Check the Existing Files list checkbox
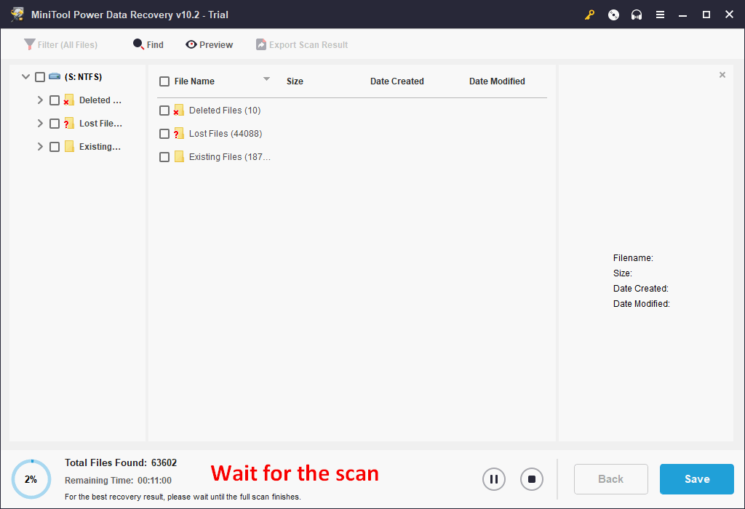 tap(164, 157)
